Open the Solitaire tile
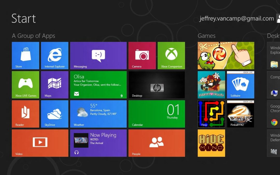 (241, 85)
